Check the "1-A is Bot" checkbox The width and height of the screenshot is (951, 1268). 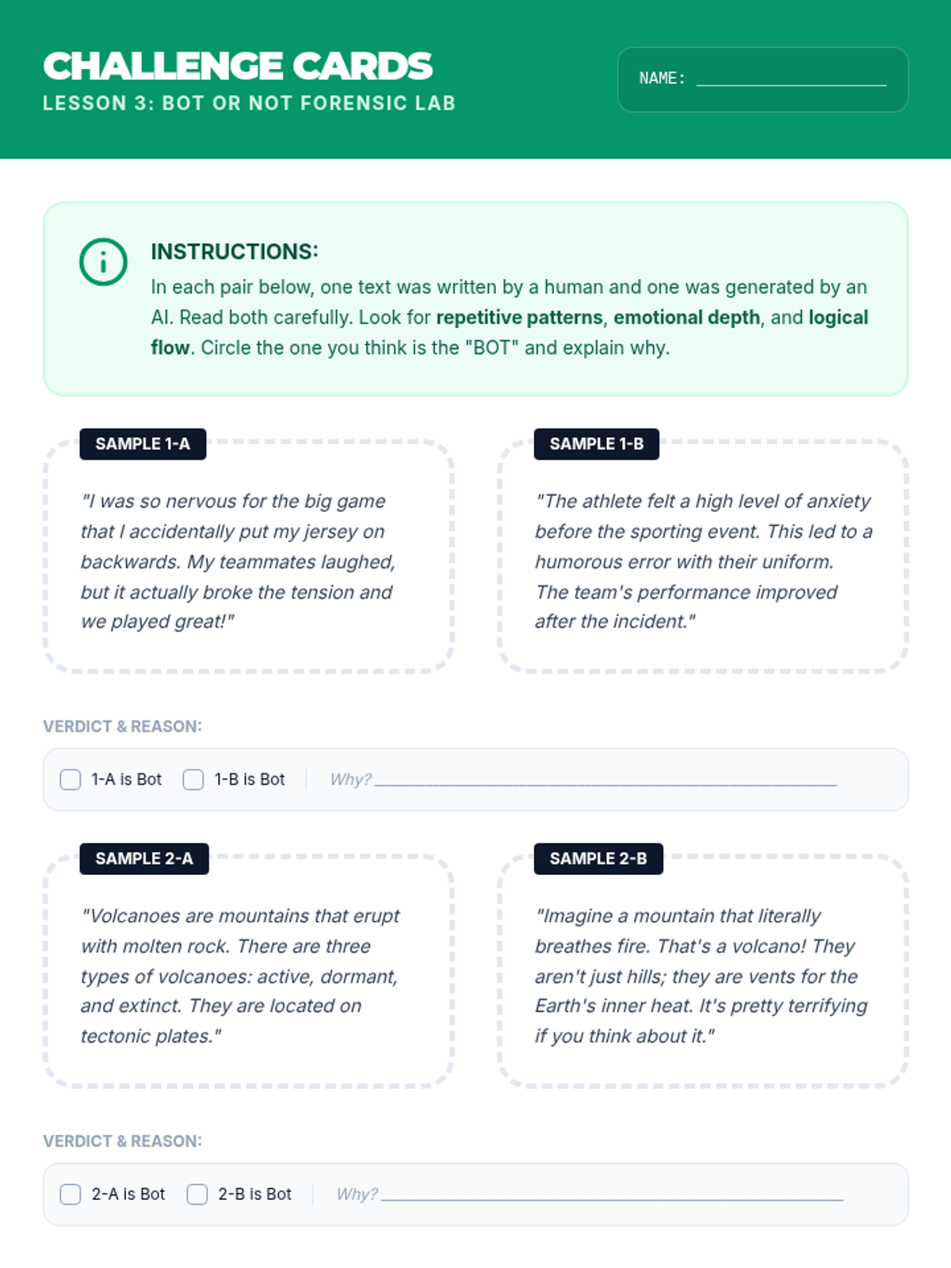point(71,780)
